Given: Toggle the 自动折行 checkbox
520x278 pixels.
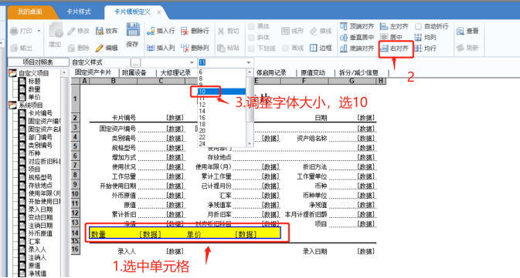Looking at the screenshot, I should pos(418,26).
